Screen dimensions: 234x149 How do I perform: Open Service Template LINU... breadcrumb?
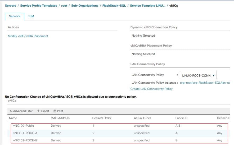[148, 6]
